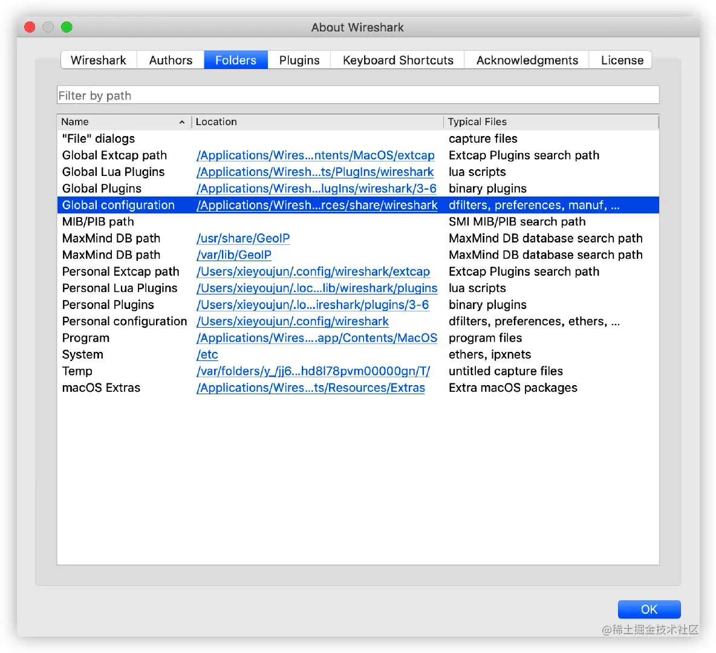The width and height of the screenshot is (716, 653).
Task: Click the 'ethers, ipxnets' cell
Action: click(x=490, y=354)
